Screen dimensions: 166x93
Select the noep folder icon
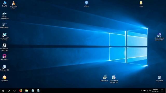(x=141, y=4)
